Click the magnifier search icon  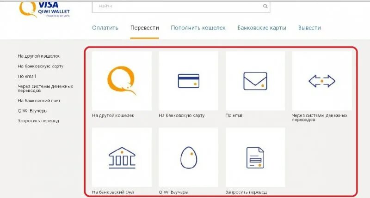(x=265, y=6)
